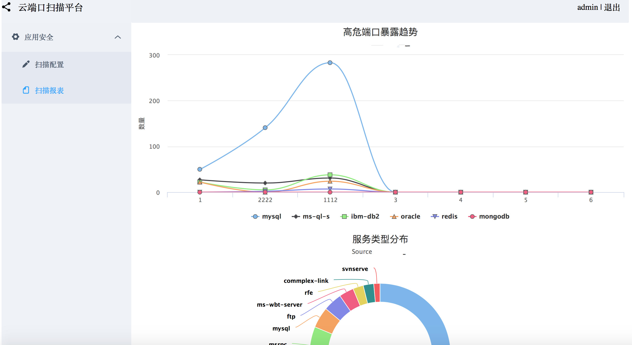Open the 扫描配置 menu item
This screenshot has width=632, height=345.
coord(66,64)
